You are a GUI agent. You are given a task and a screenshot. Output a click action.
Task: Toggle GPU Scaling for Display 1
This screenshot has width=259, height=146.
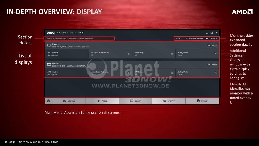(172, 54)
